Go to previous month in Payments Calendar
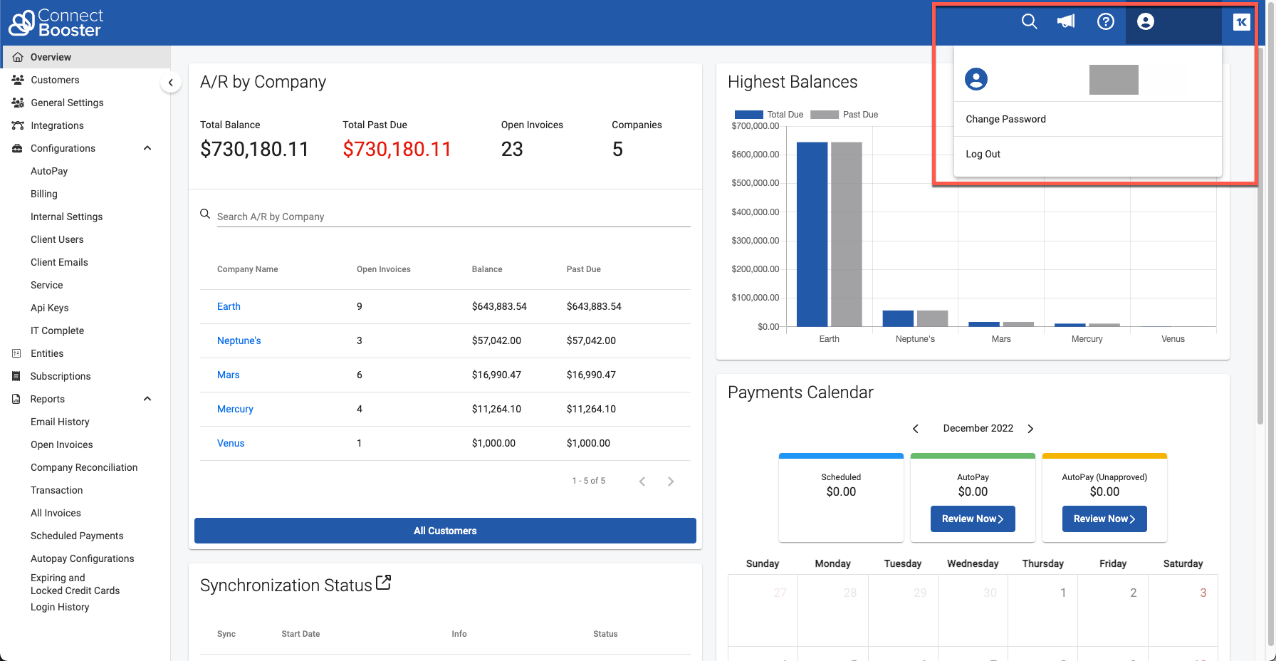1276x661 pixels. (916, 429)
